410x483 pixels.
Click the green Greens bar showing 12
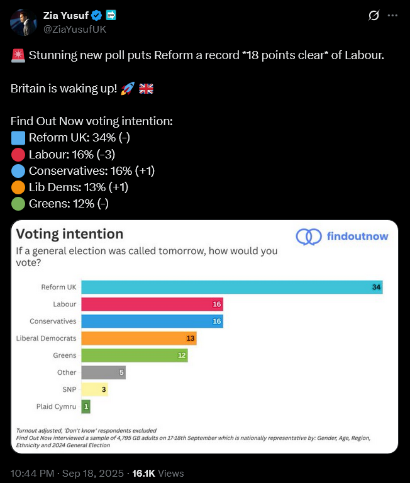click(x=135, y=355)
